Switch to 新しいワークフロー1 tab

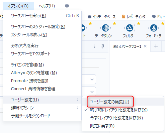tap(127, 46)
